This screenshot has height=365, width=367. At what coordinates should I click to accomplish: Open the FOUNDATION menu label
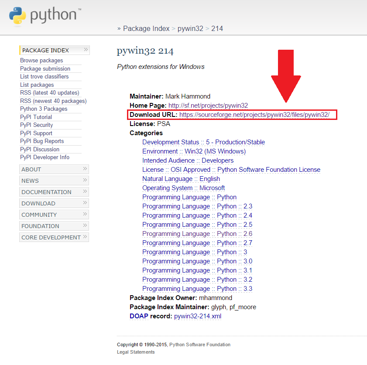coord(40,226)
